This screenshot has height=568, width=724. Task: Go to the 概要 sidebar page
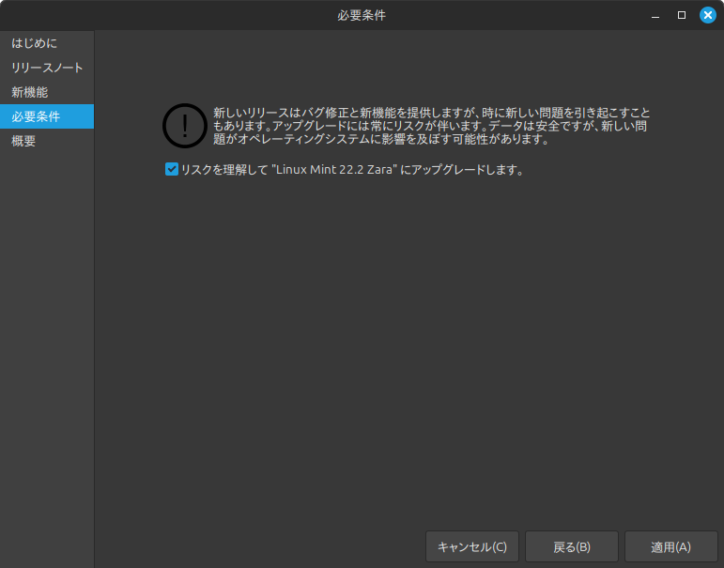[23, 141]
